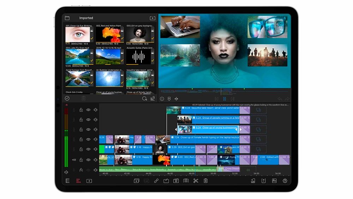353x199 pixels.
Task: Delete the selected clip with the toolbar trash
Action: (x=205, y=181)
